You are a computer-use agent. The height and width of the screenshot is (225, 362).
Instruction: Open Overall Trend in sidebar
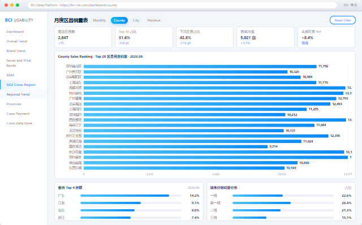tap(16, 41)
